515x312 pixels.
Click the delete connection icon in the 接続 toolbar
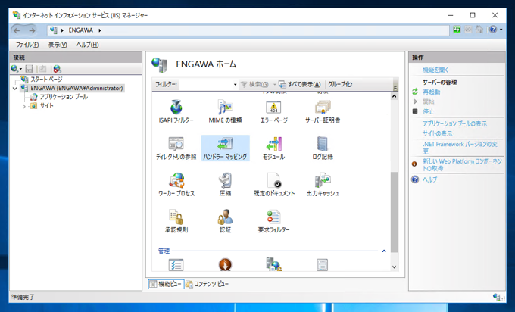click(57, 69)
